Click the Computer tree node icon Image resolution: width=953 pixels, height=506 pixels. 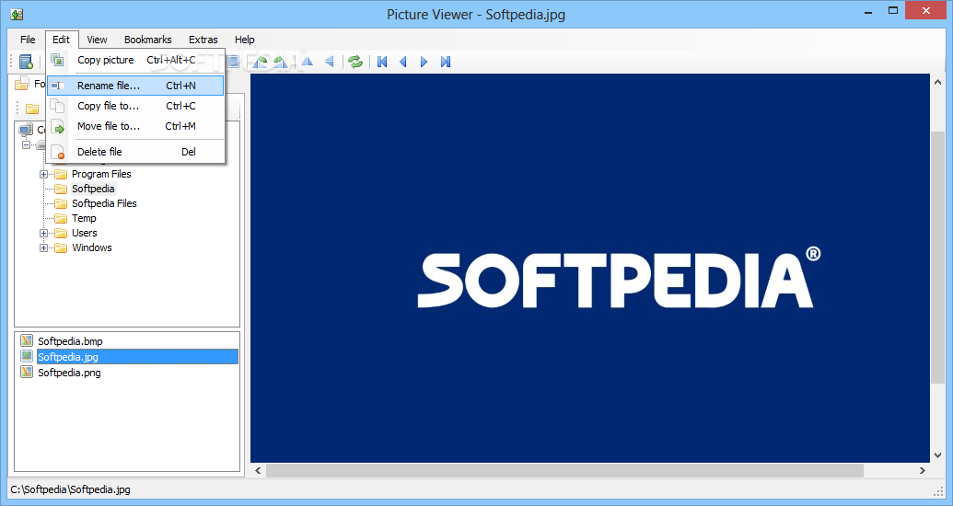click(26, 130)
